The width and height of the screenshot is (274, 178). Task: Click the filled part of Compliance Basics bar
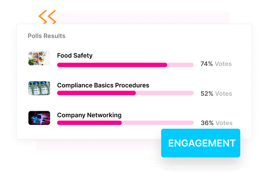pos(96,93)
